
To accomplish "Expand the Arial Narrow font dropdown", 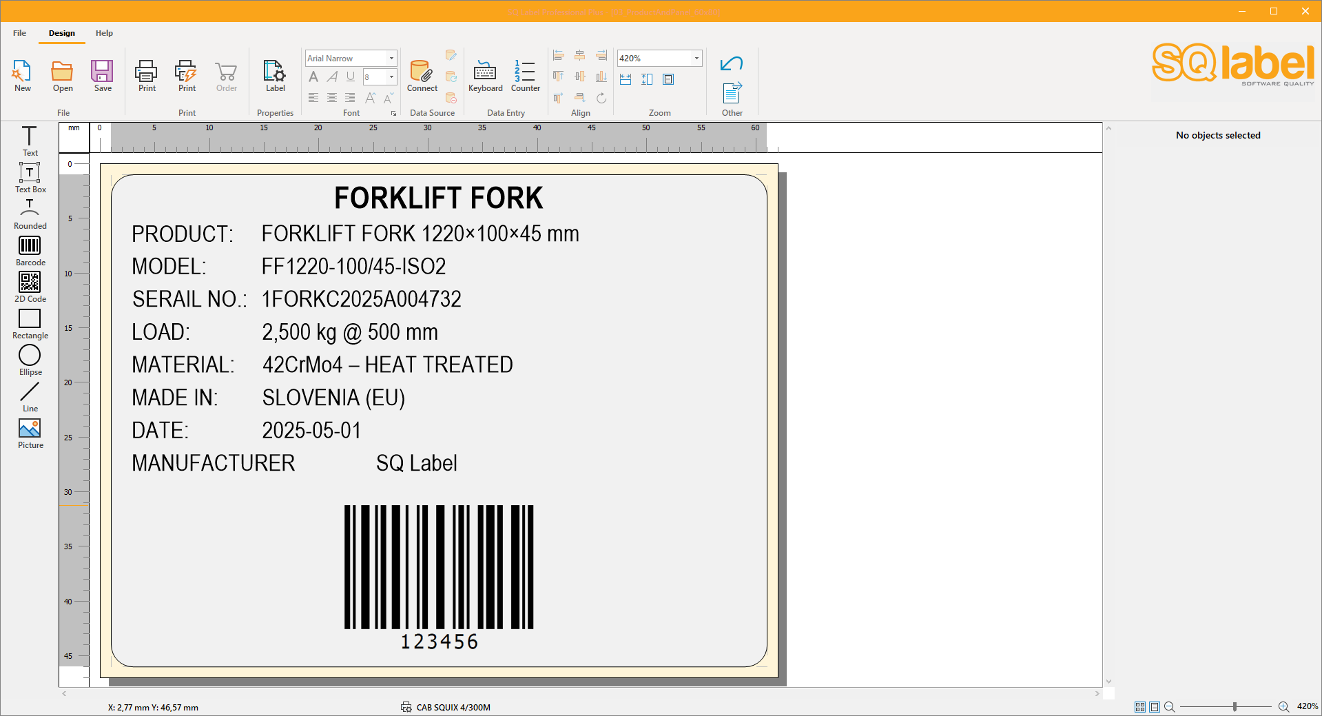I will [391, 59].
